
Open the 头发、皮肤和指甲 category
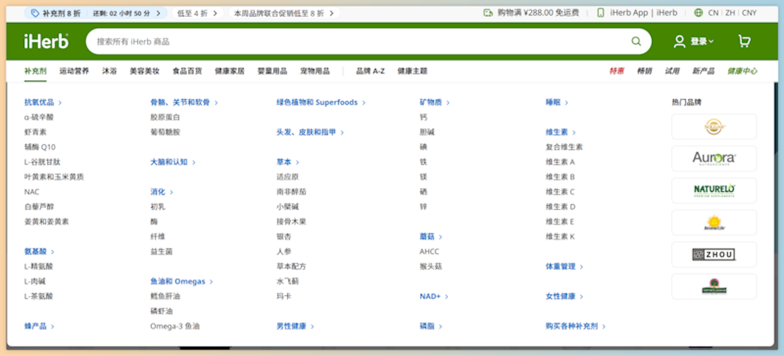pos(310,132)
